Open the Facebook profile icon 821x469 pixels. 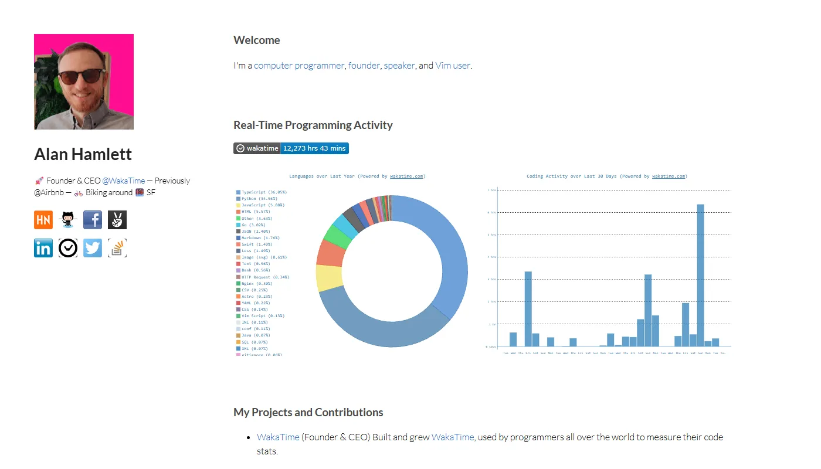point(93,220)
